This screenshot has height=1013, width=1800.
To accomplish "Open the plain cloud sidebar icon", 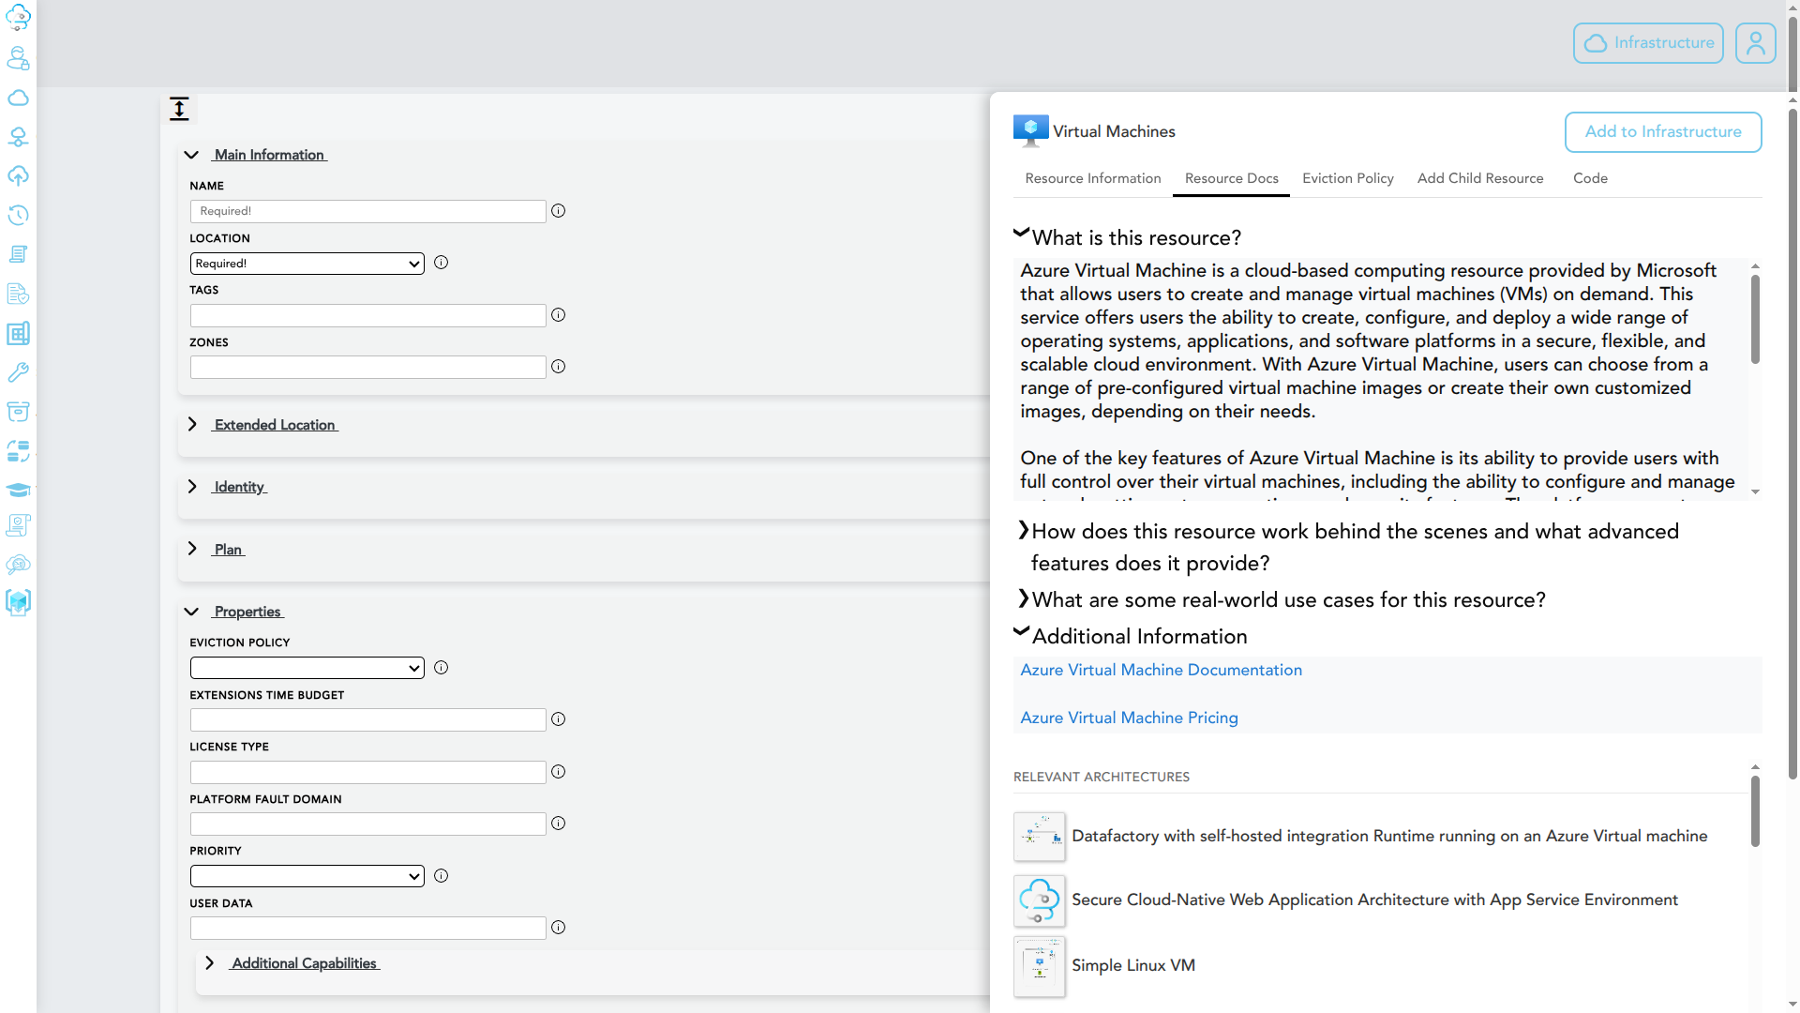I will click(18, 98).
